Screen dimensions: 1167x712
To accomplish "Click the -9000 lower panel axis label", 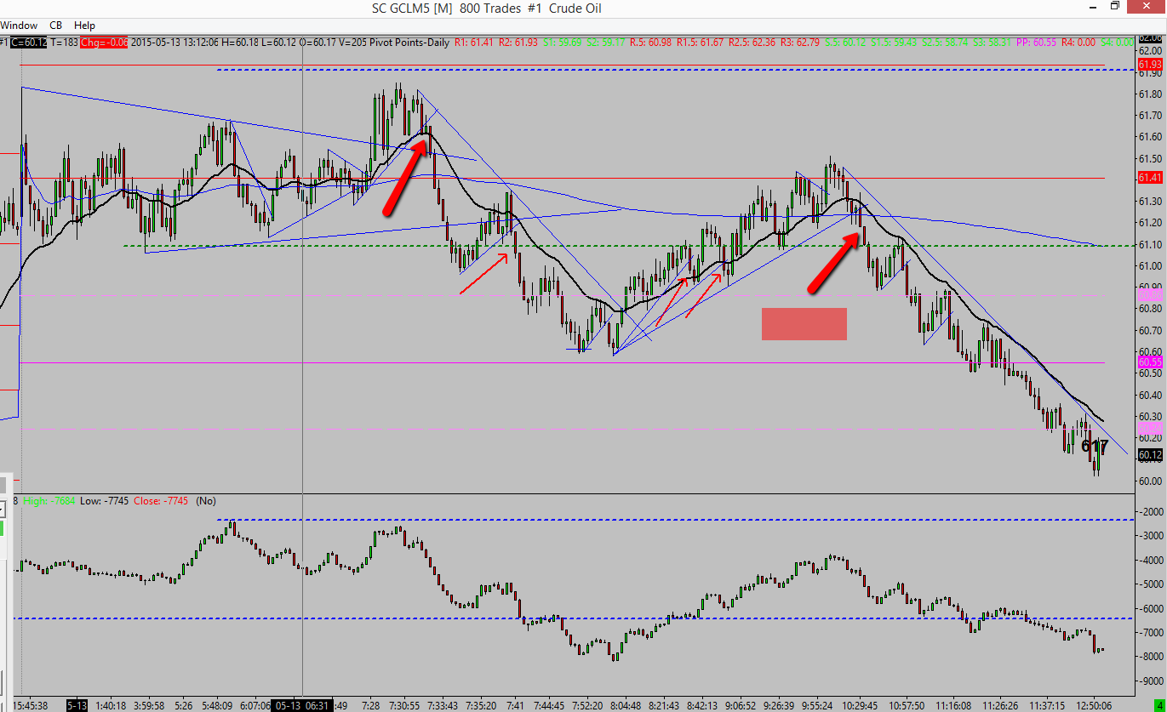I will coord(1150,681).
